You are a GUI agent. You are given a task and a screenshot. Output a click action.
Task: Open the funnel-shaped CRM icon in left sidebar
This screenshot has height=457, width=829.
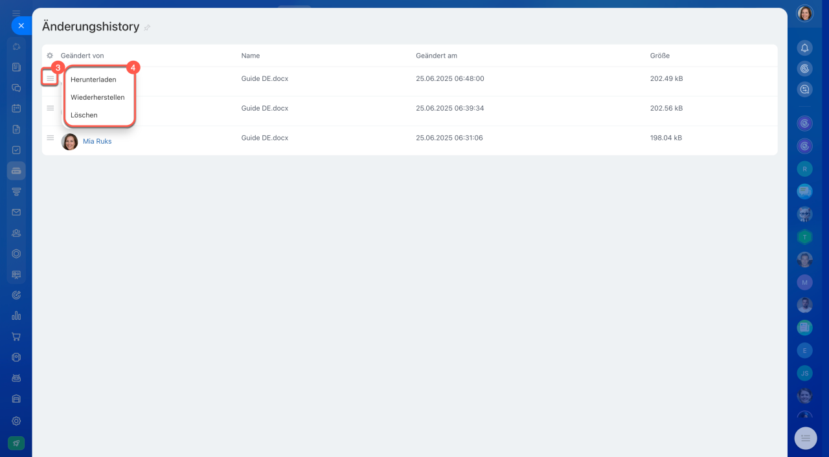(16, 191)
